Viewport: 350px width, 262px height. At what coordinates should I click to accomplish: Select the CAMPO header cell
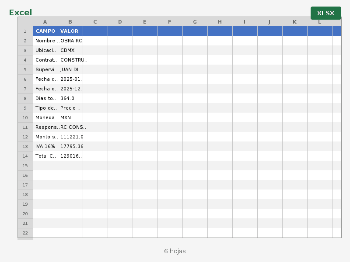click(45, 31)
